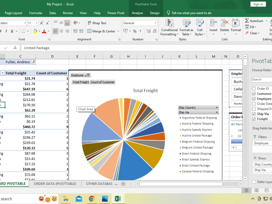Open the ORDER DATA (PIVOTTABLE) sheet tab
This screenshot has height=204, width=272.
55,184
